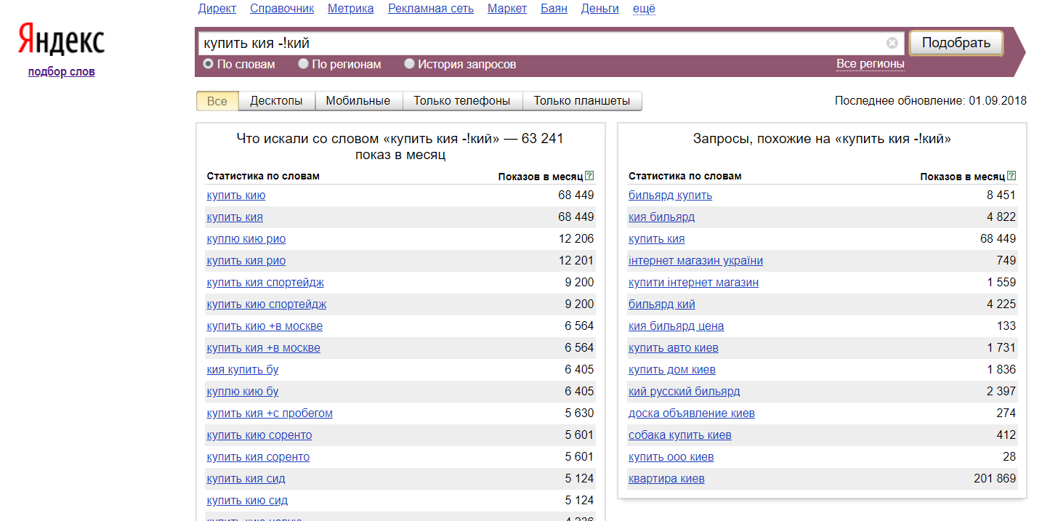This screenshot has height=521, width=1042.
Task: Open the інтернет магазин україни link
Action: (695, 261)
